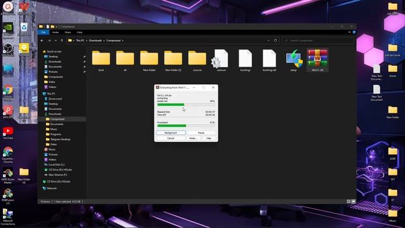Open the 'Music' desktop folder
Screen dimensions: 405x228
coord(392,214)
